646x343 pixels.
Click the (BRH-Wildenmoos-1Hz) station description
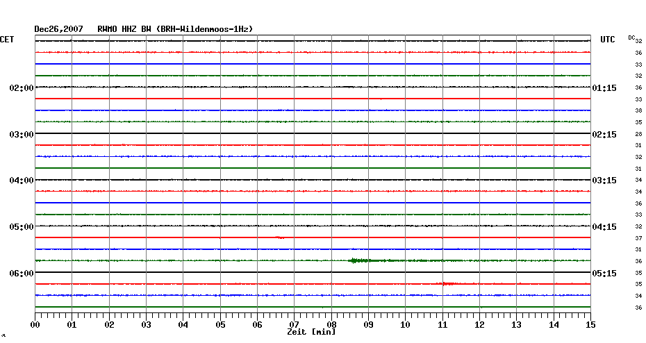(205, 29)
